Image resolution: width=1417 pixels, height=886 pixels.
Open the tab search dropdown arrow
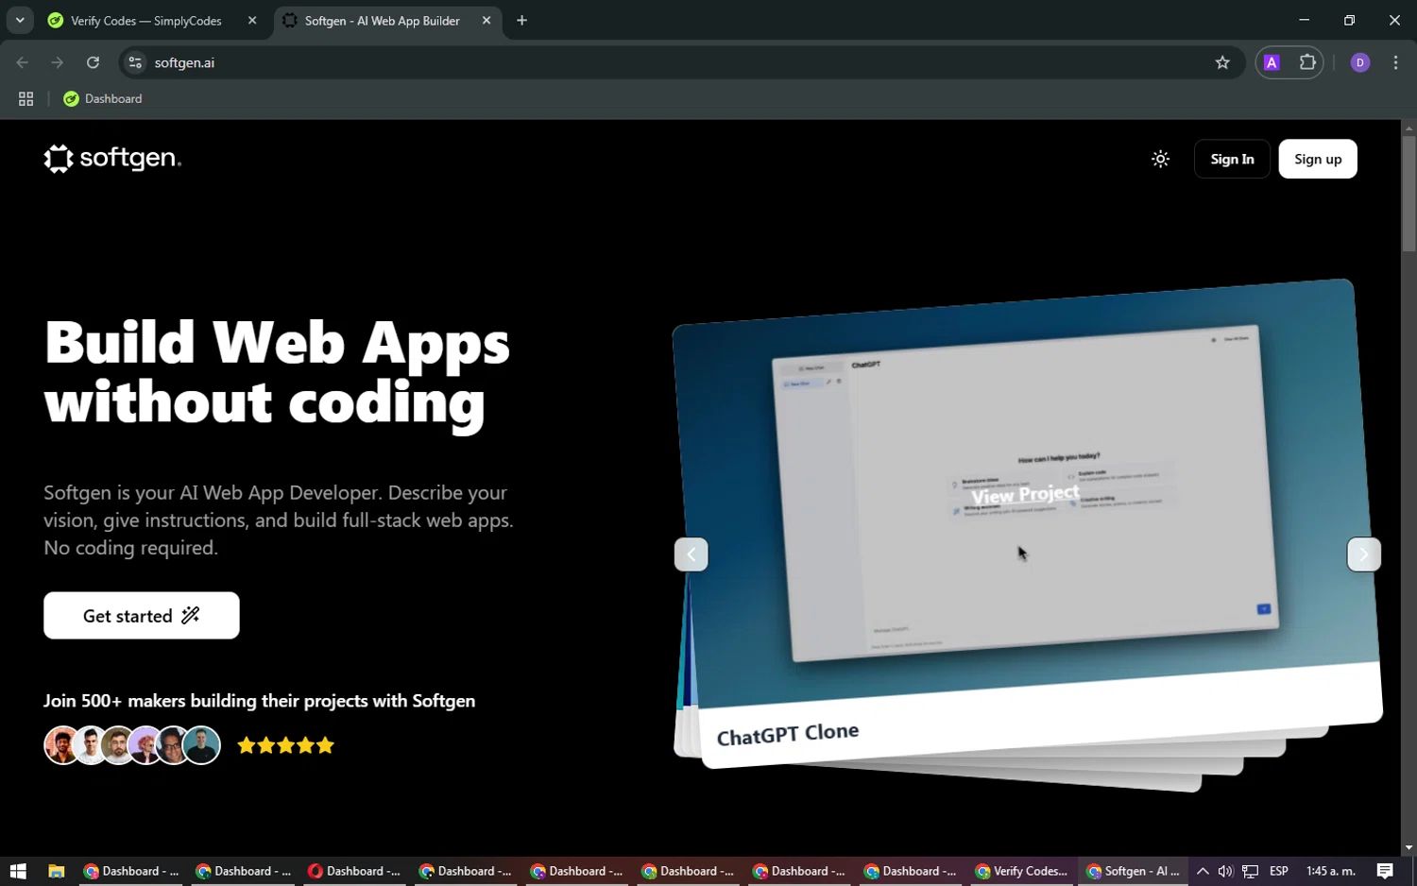(20, 20)
